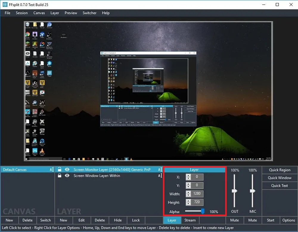Screen dimensions: 298x232
Task: Click rename icon on Default Canvas
Action: click(x=52, y=170)
